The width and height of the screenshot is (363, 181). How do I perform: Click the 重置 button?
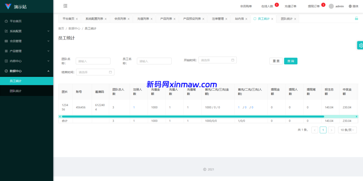[x=276, y=61]
